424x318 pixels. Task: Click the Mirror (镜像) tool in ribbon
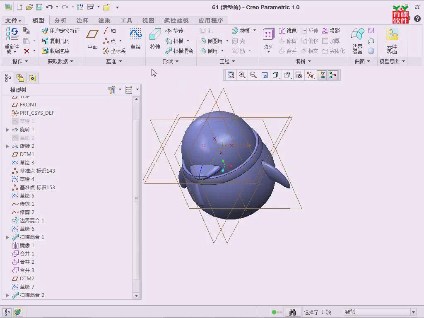288,31
